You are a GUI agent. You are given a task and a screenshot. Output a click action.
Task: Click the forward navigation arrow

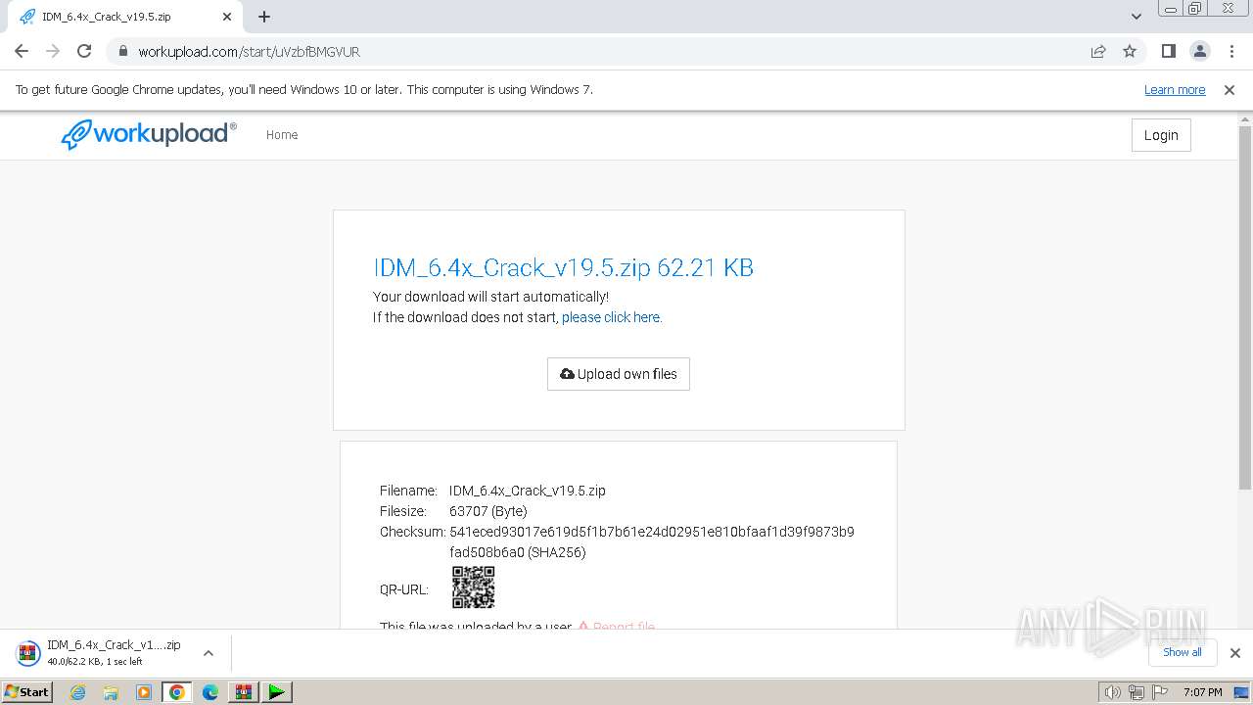[53, 51]
